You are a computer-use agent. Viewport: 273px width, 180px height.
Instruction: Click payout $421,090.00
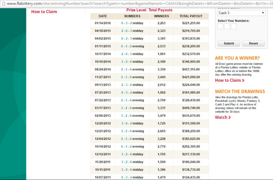191,77
